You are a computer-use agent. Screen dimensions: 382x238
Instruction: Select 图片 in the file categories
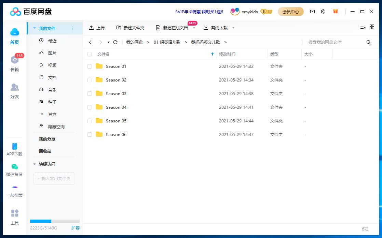(x=52, y=53)
